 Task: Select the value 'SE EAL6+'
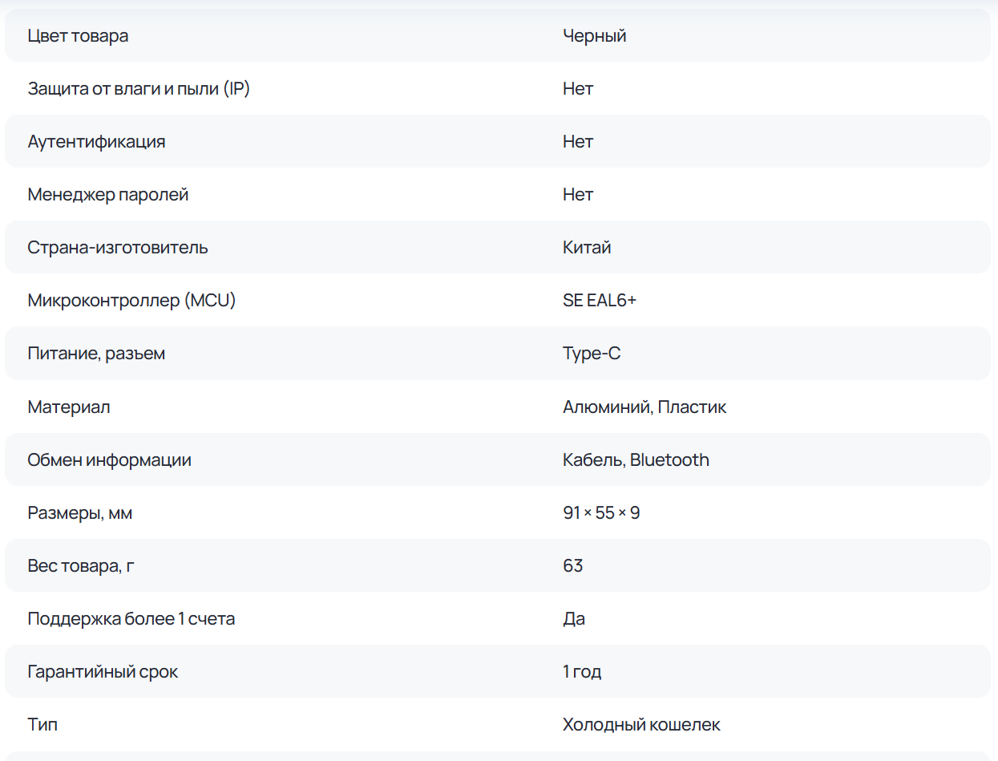pyautogui.click(x=600, y=301)
